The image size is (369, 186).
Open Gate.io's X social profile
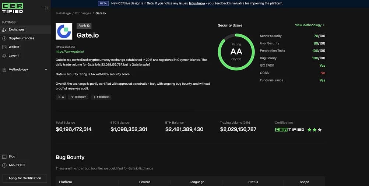coord(61,97)
